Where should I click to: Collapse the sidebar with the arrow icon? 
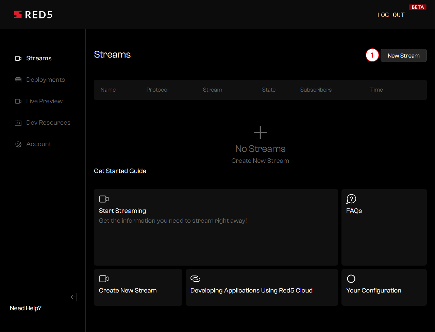click(74, 297)
